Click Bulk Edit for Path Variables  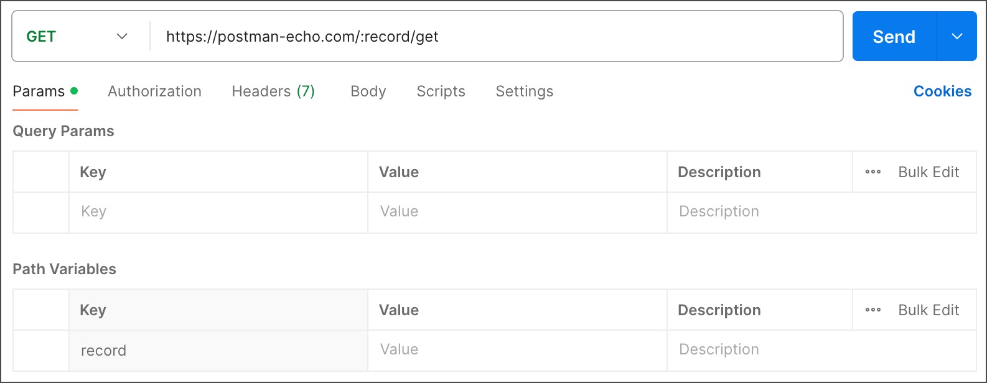(929, 310)
